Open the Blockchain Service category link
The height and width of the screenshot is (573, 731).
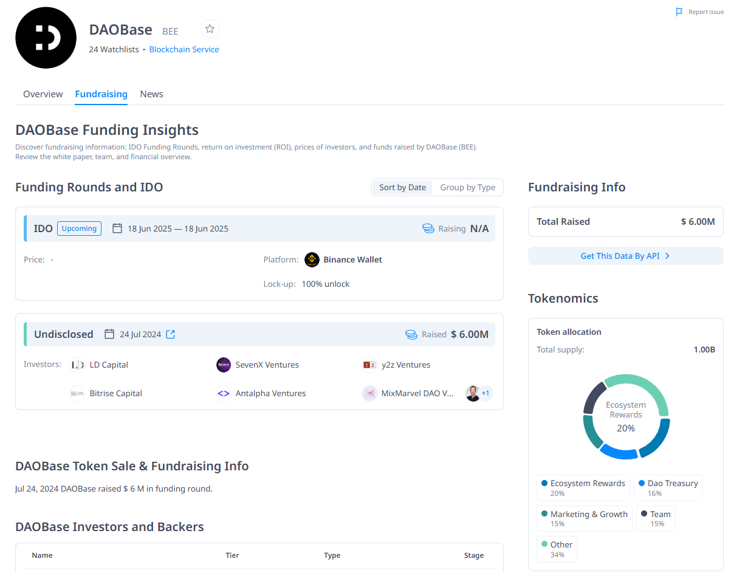click(x=184, y=49)
